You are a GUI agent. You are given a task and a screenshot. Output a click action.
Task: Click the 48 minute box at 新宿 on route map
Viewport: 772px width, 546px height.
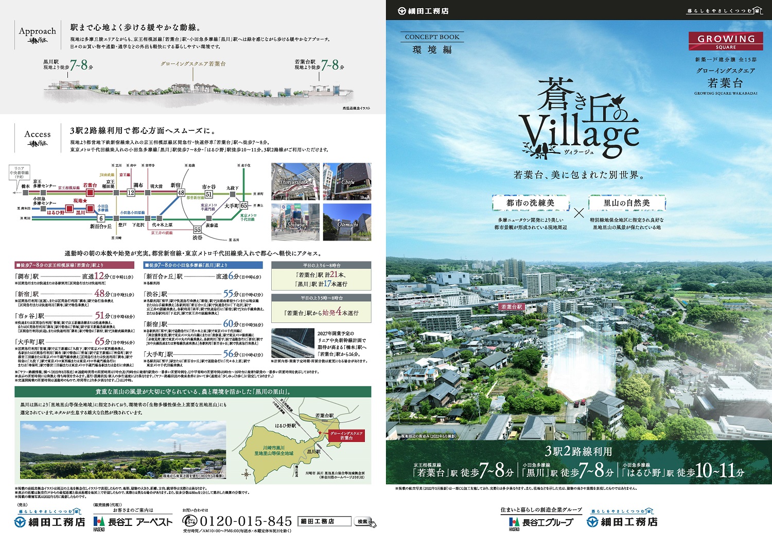181,193
